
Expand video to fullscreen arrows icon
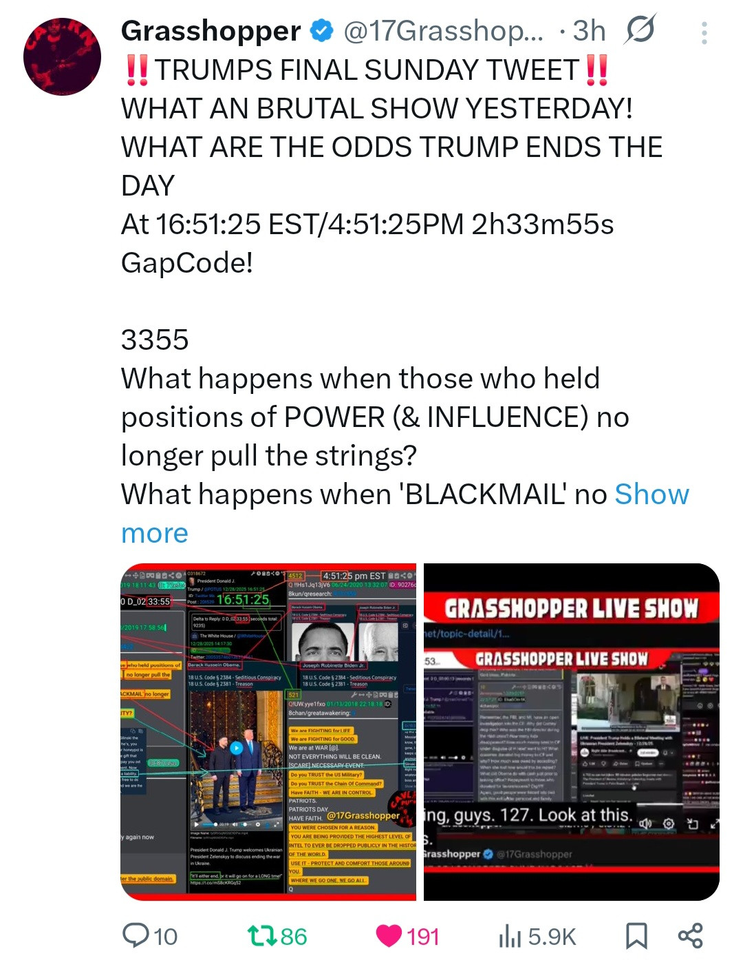tap(715, 824)
